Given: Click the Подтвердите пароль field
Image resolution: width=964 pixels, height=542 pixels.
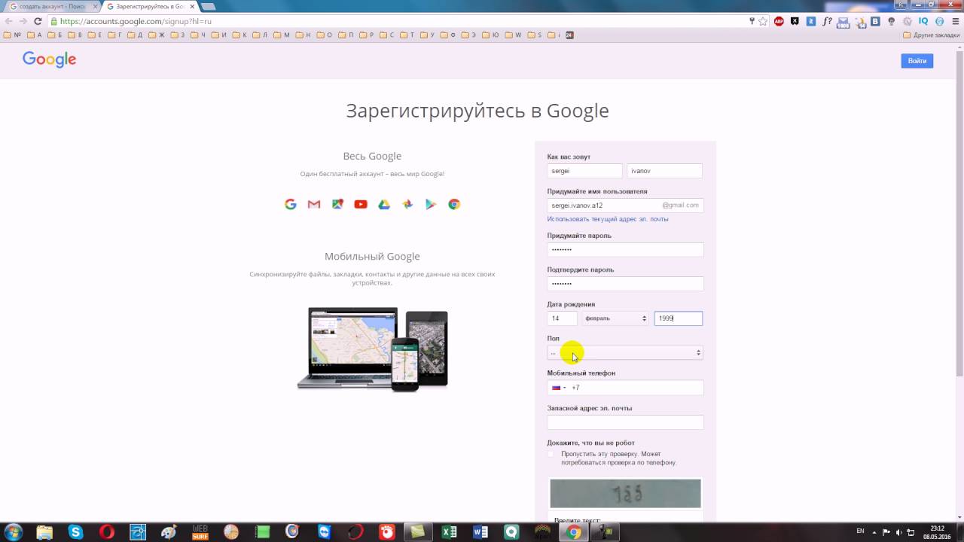Looking at the screenshot, I should click(x=625, y=284).
